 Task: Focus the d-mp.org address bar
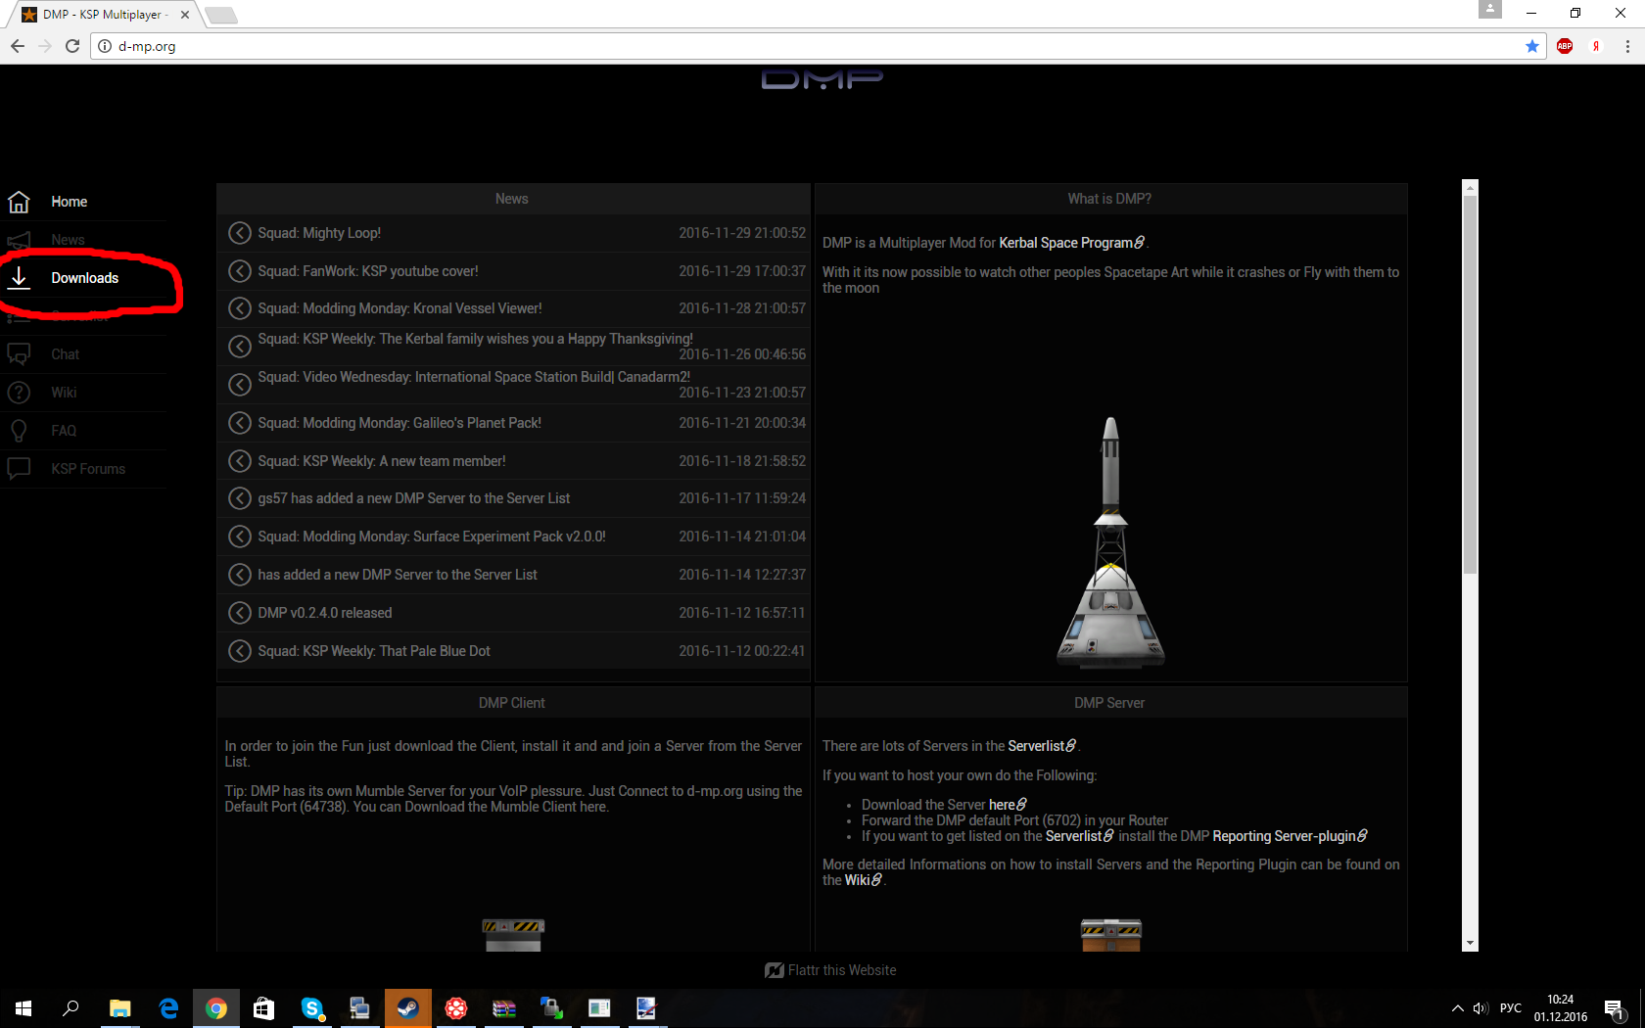click(813, 46)
